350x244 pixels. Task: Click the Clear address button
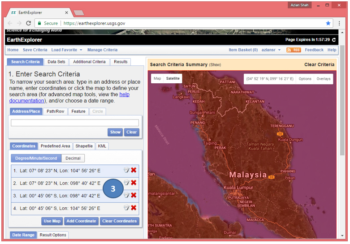click(131, 132)
